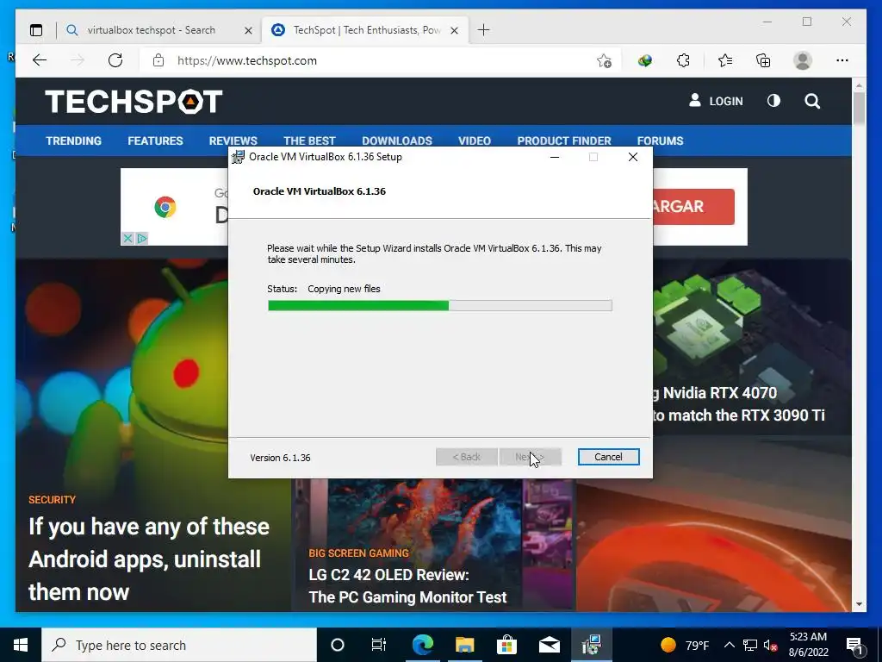Click the SECURITY category label

pos(52,500)
